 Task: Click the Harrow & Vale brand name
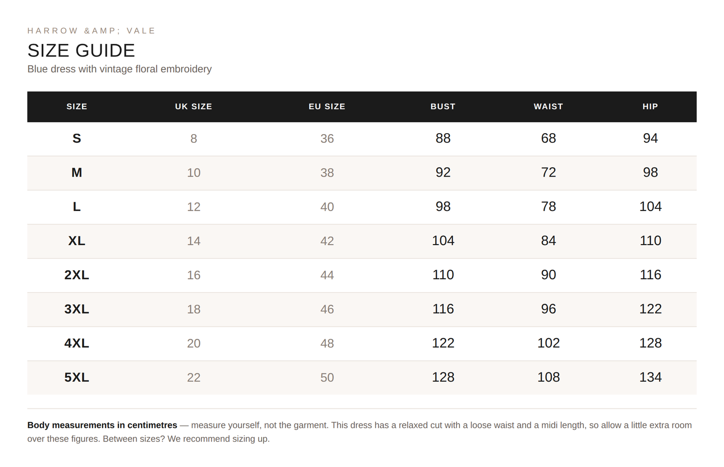(91, 31)
